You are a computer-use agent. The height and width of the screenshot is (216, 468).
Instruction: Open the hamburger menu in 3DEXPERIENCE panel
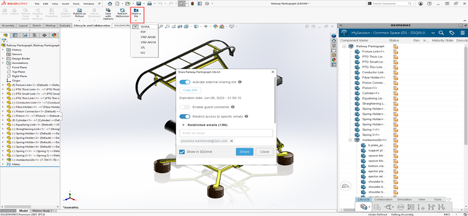click(x=462, y=33)
